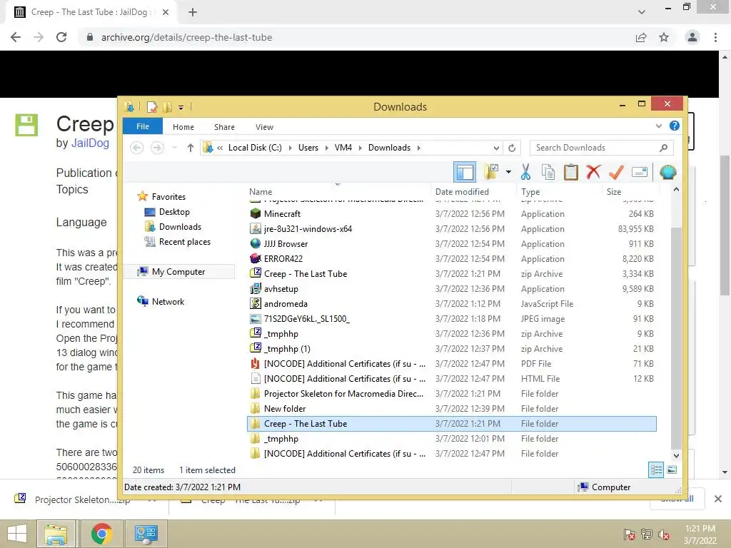
Task: Select the JJJJ Browser application
Action: click(451, 244)
